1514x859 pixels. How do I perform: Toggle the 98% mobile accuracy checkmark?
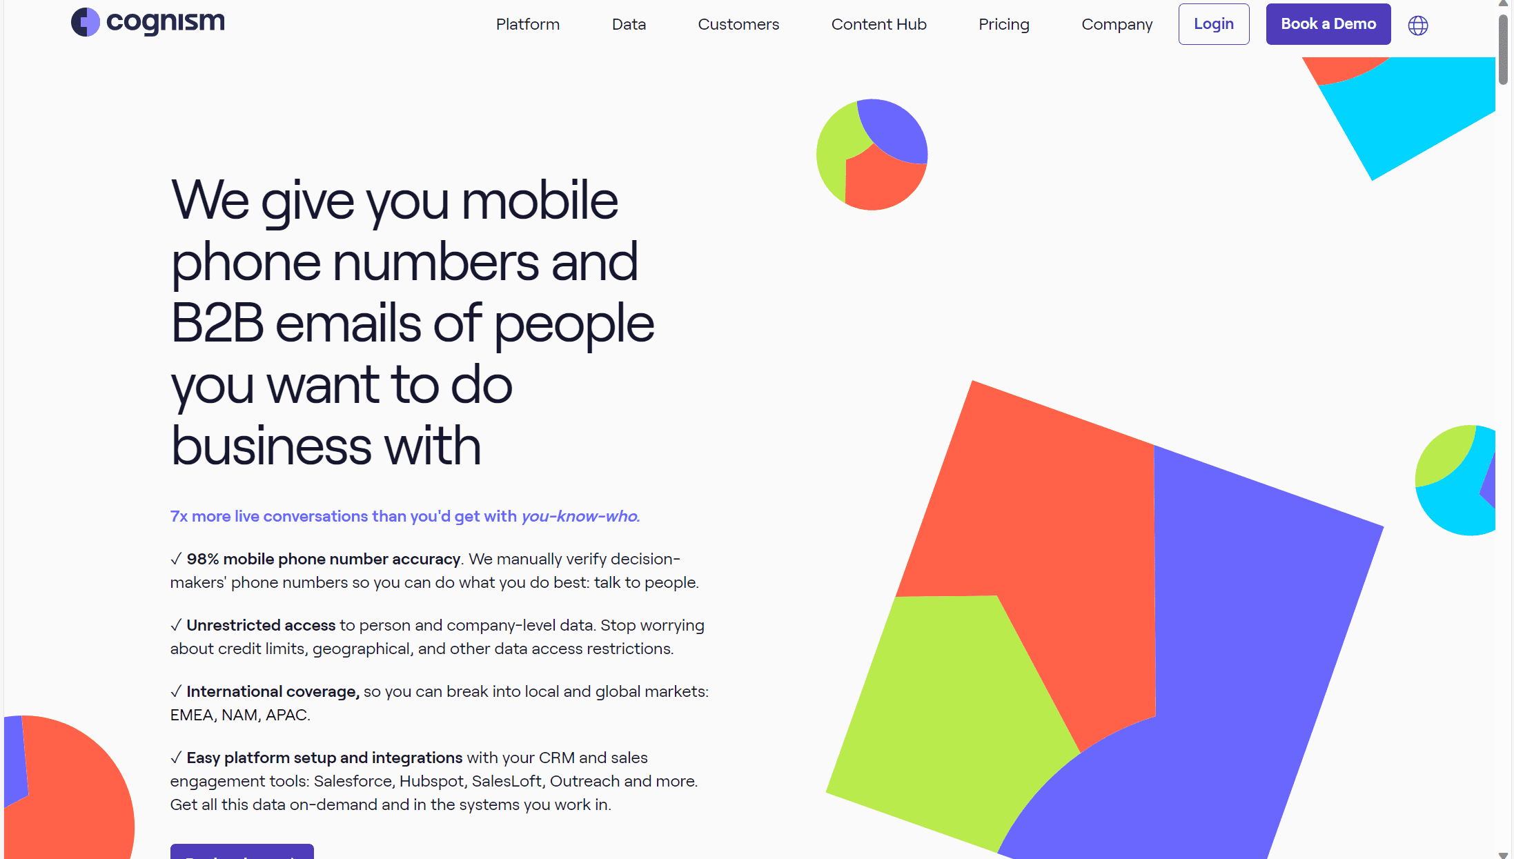(175, 558)
